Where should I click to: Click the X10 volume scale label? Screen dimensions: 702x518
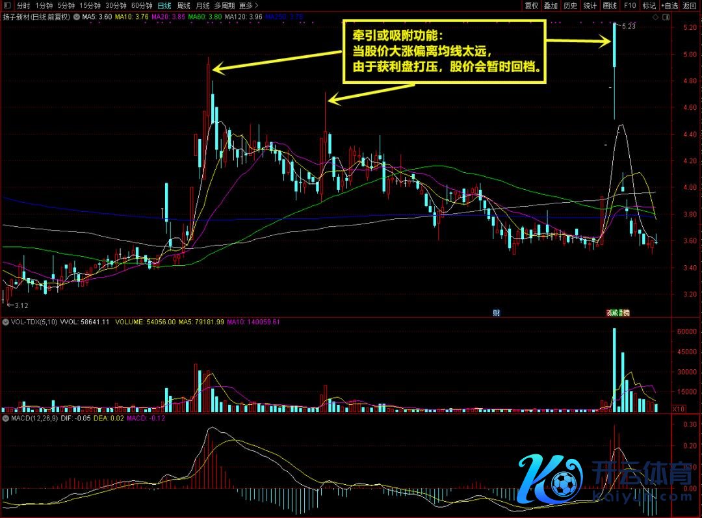click(677, 409)
